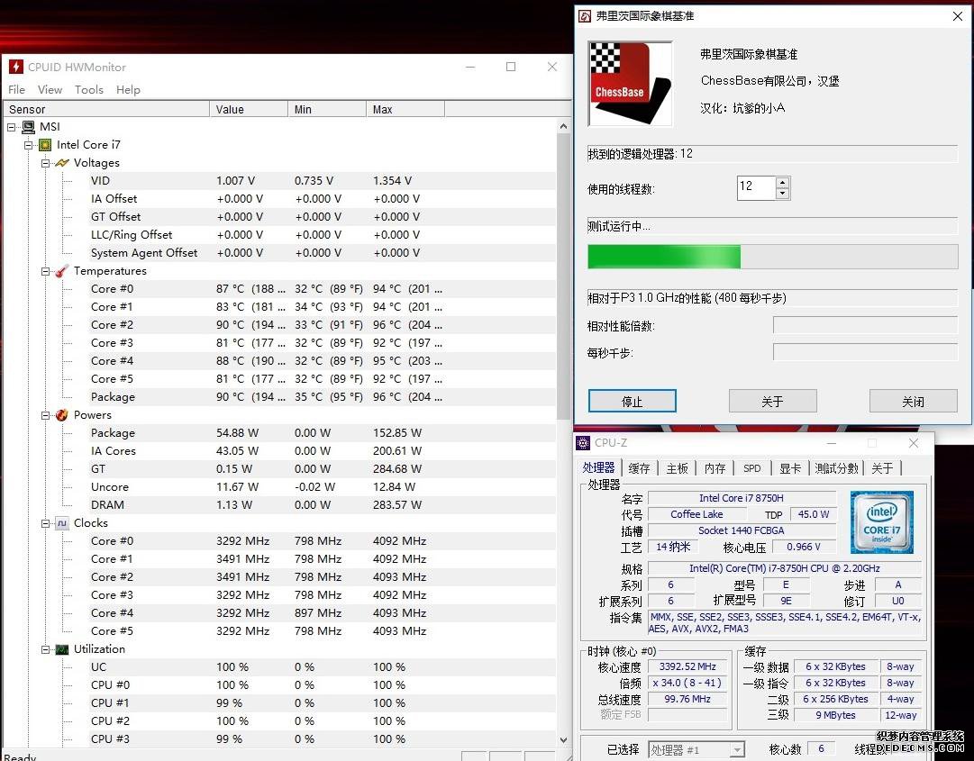Collapse the Intel Core i7 tree node
Screen dimensions: 974x761
28,145
